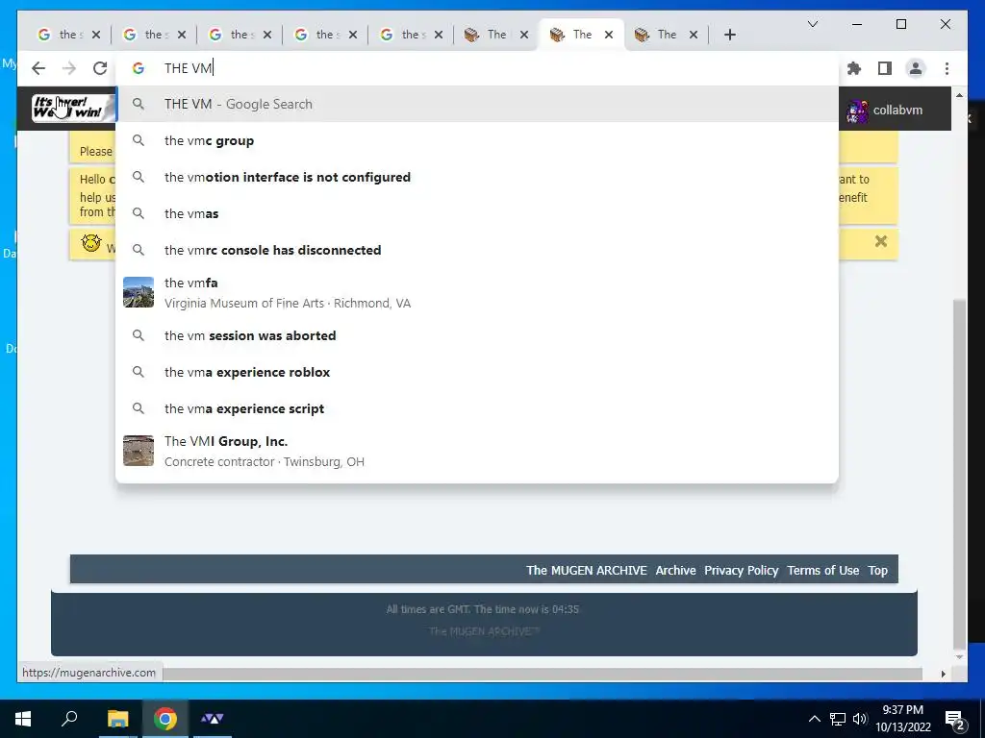Open 'The MUGEN ARCHIVE' footer link
The width and height of the screenshot is (985, 738).
click(x=586, y=571)
